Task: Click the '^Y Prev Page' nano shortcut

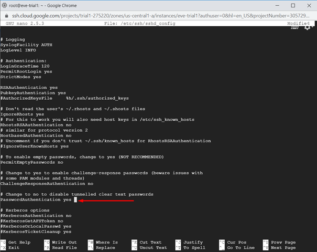Action: [x=279, y=242]
